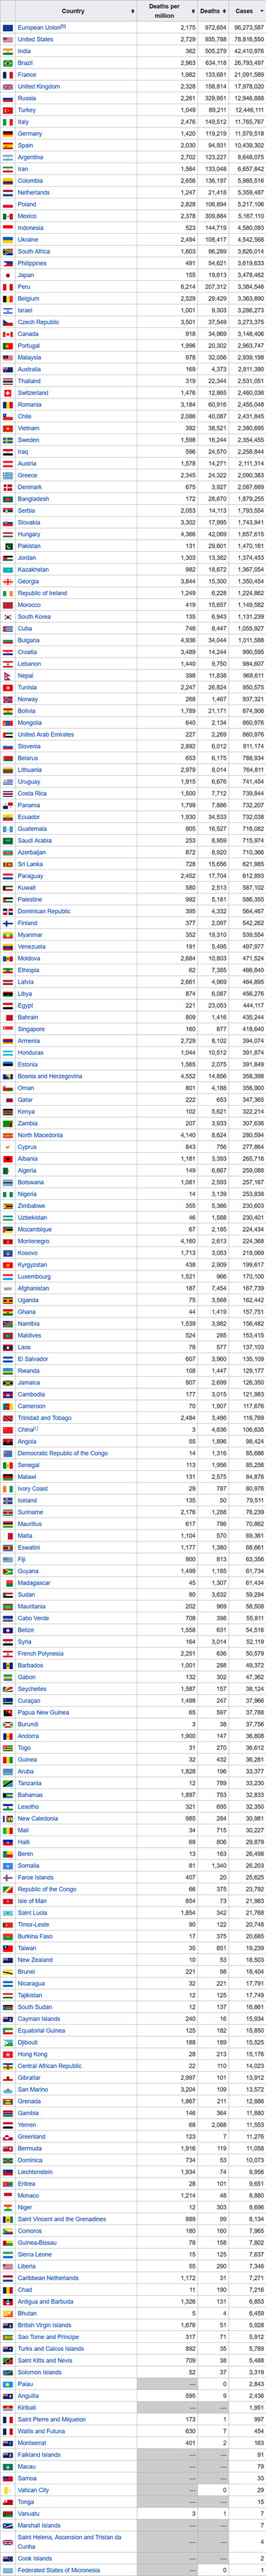
Task: Click the Turkey flag icon
Action: point(8,110)
